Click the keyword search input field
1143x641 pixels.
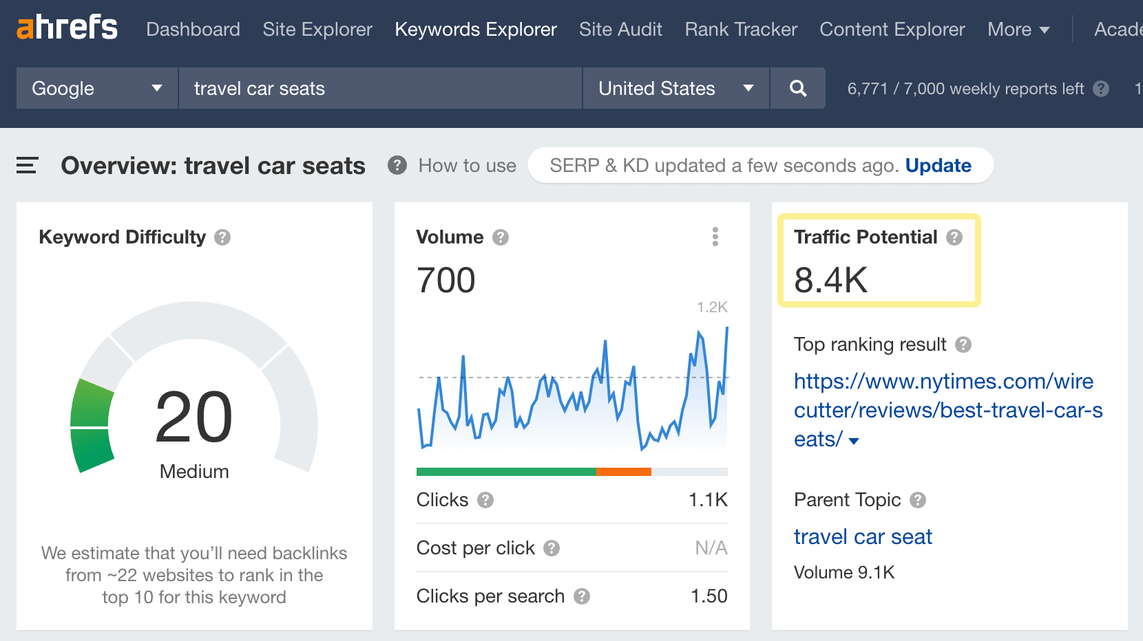[x=380, y=88]
